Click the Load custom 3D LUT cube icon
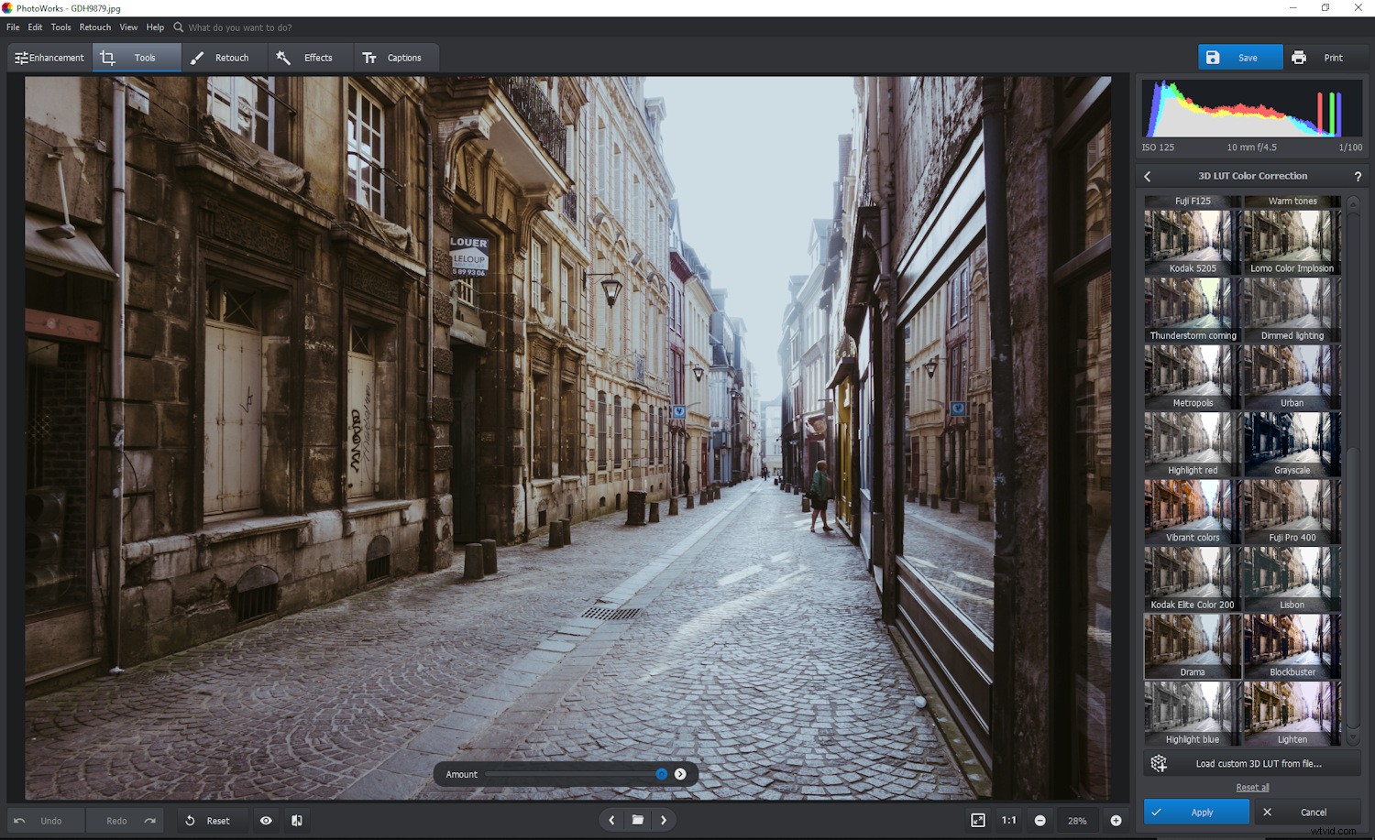The image size is (1375, 840). tap(1158, 762)
